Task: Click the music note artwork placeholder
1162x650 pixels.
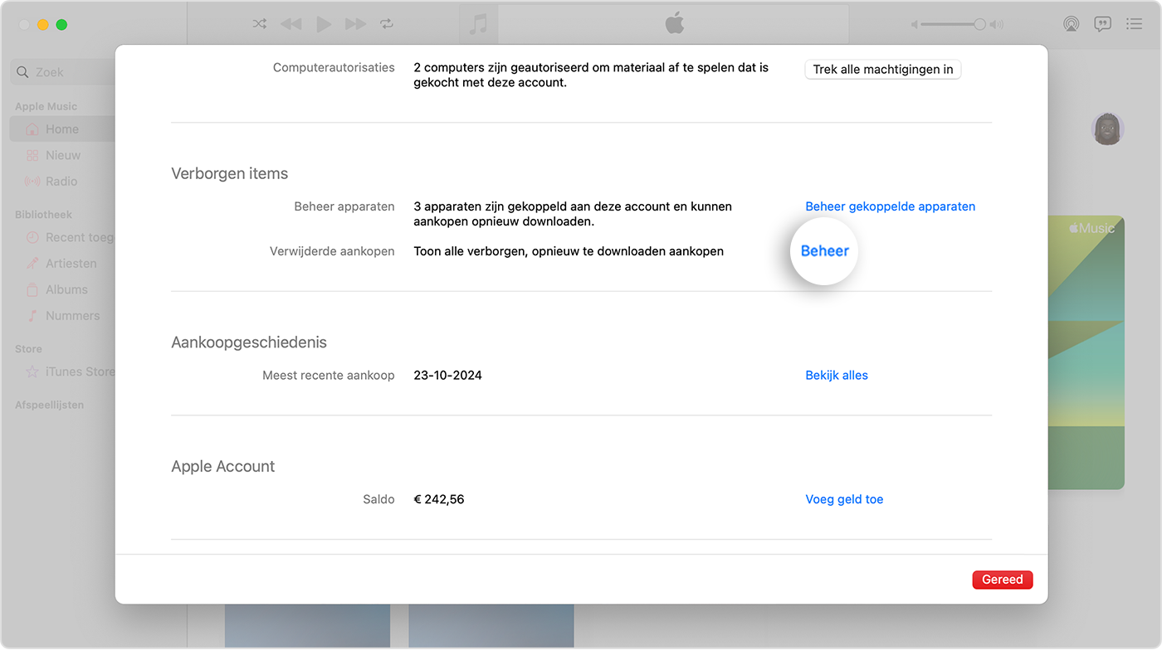Action: tap(479, 23)
